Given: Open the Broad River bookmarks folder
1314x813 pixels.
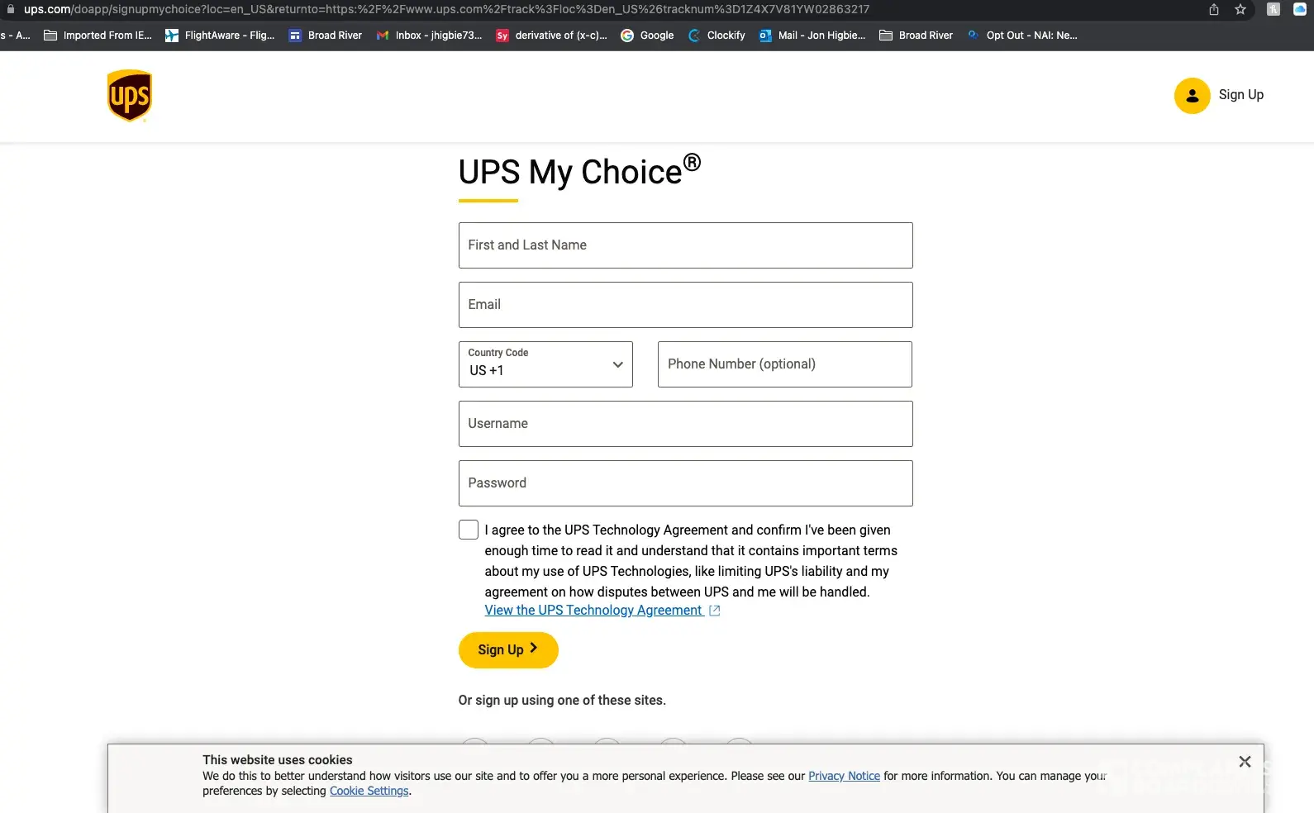Looking at the screenshot, I should tap(916, 36).
